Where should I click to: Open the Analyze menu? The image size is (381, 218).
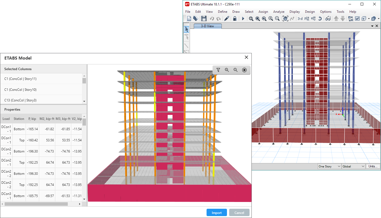click(x=279, y=12)
